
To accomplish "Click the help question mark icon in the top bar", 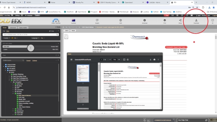I will coord(187,16).
